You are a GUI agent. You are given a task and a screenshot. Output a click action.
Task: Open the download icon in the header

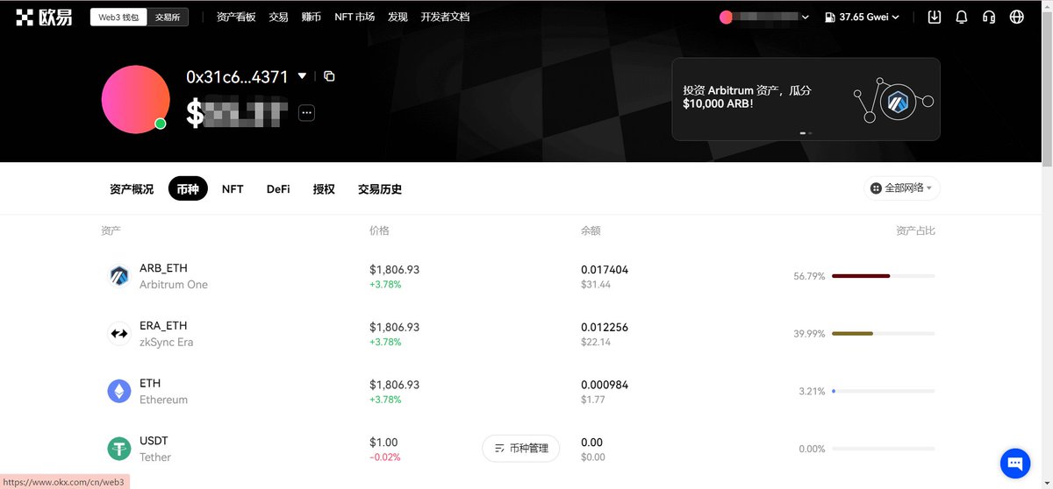click(935, 17)
